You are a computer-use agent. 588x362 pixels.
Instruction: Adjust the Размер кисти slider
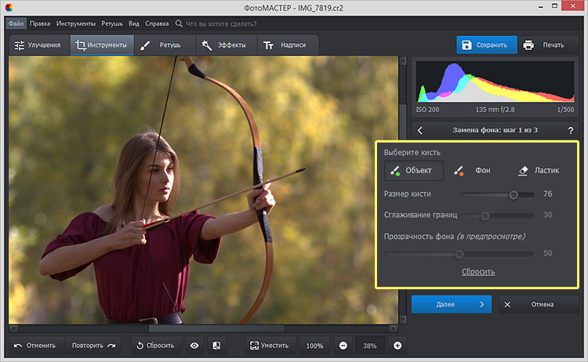pyautogui.click(x=514, y=194)
